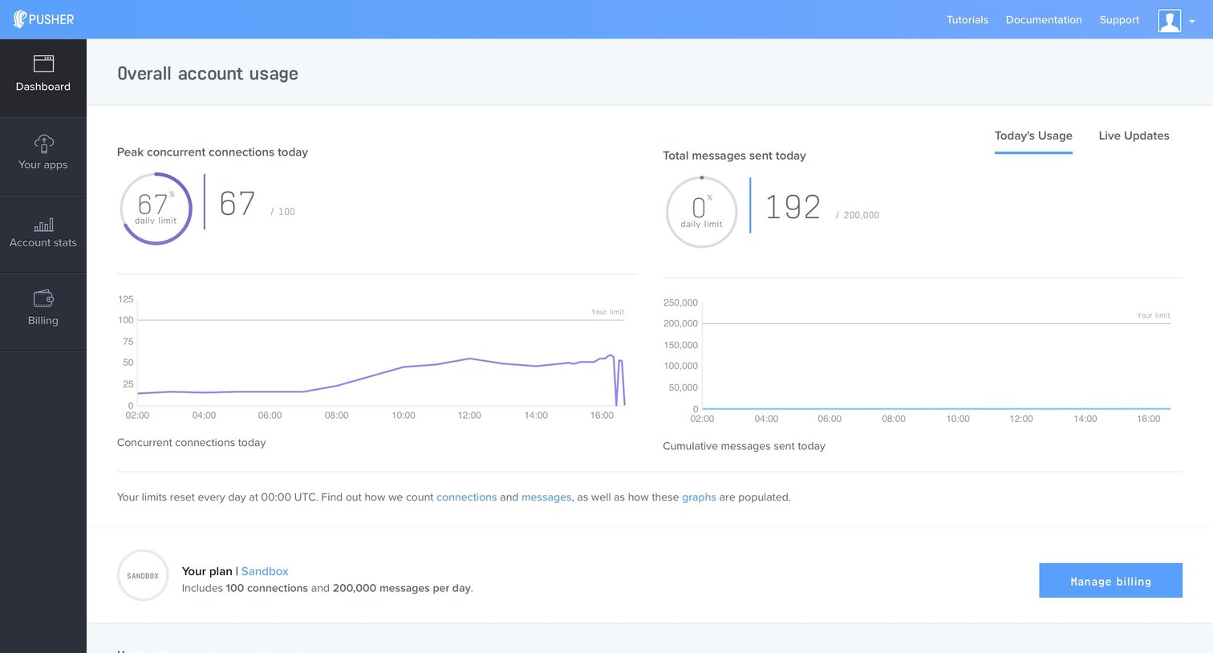Click the 67% daily limit gauge
1213x653 pixels.
point(156,209)
